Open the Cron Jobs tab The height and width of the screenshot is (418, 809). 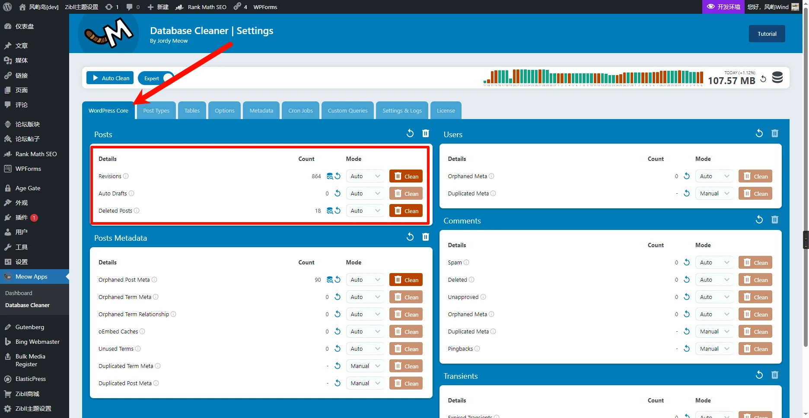coord(300,110)
